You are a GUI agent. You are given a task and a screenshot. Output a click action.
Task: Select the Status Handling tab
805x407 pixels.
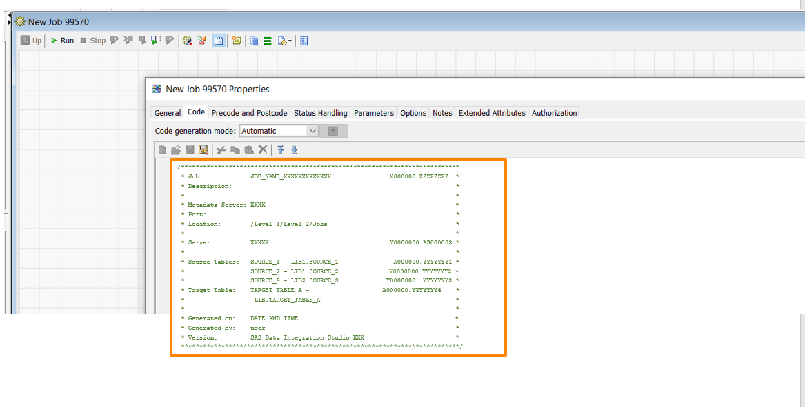coord(320,113)
